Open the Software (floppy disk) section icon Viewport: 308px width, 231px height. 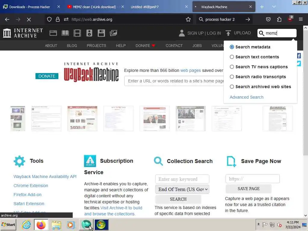pos(101,33)
